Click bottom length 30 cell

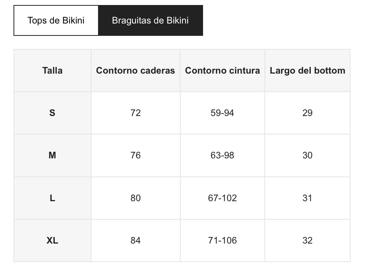(307, 155)
